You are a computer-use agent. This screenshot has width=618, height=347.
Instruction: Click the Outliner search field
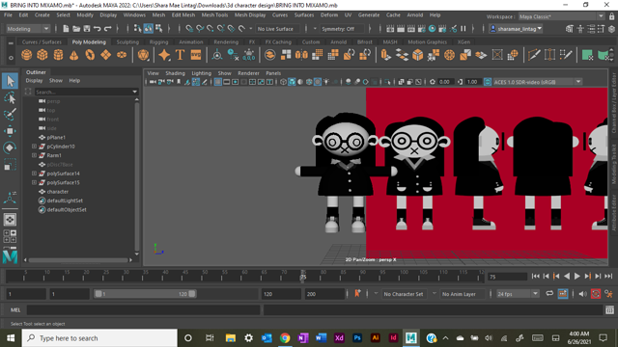click(x=84, y=92)
